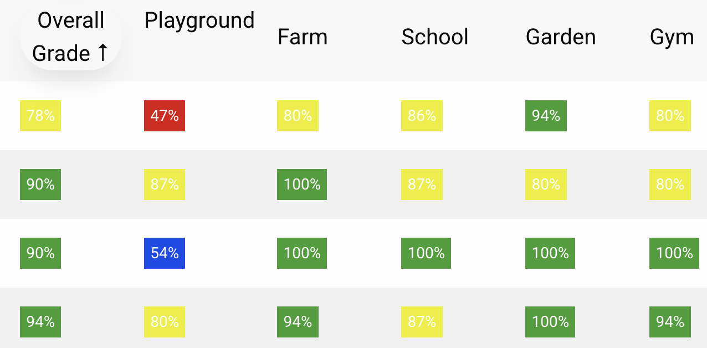Screen dimensions: 707x348
Task: Select the 80% Garden score in second row
Action: pyautogui.click(x=546, y=185)
